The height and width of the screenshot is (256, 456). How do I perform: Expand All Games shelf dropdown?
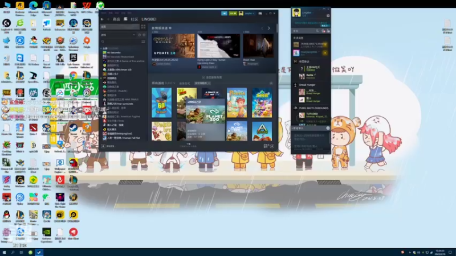point(174,83)
